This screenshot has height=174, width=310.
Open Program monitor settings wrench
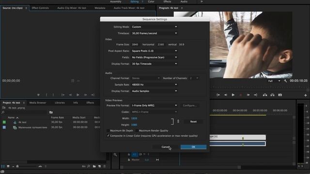click(x=285, y=81)
